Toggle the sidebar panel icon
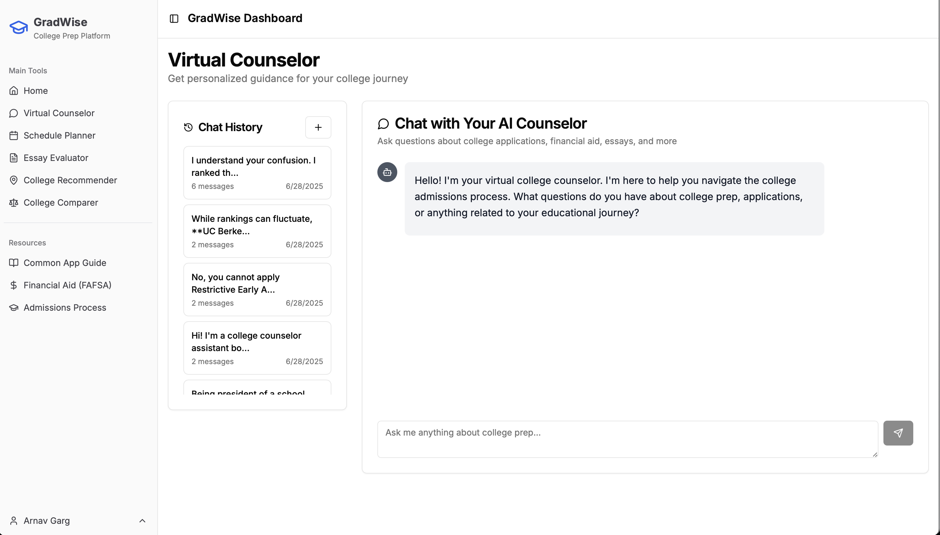The image size is (940, 535). pyautogui.click(x=174, y=18)
